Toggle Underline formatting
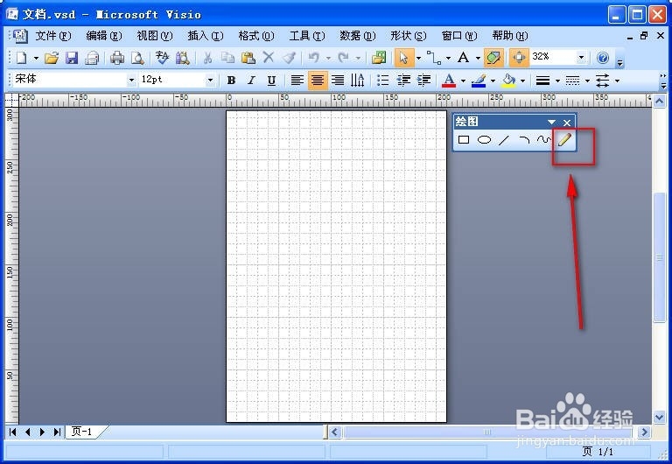672x464 pixels. tap(272, 81)
